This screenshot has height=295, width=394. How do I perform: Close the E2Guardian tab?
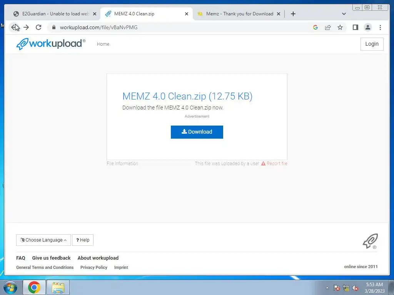[95, 14]
